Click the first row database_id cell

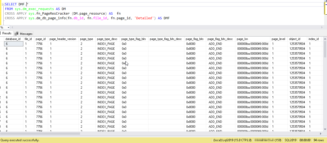click(14, 44)
